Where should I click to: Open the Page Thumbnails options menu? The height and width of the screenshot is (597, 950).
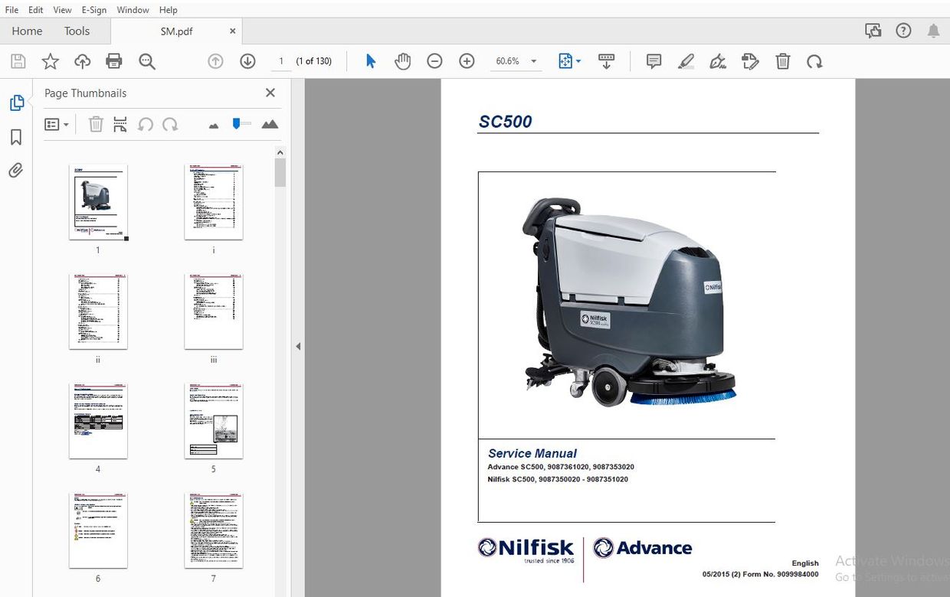click(x=57, y=123)
